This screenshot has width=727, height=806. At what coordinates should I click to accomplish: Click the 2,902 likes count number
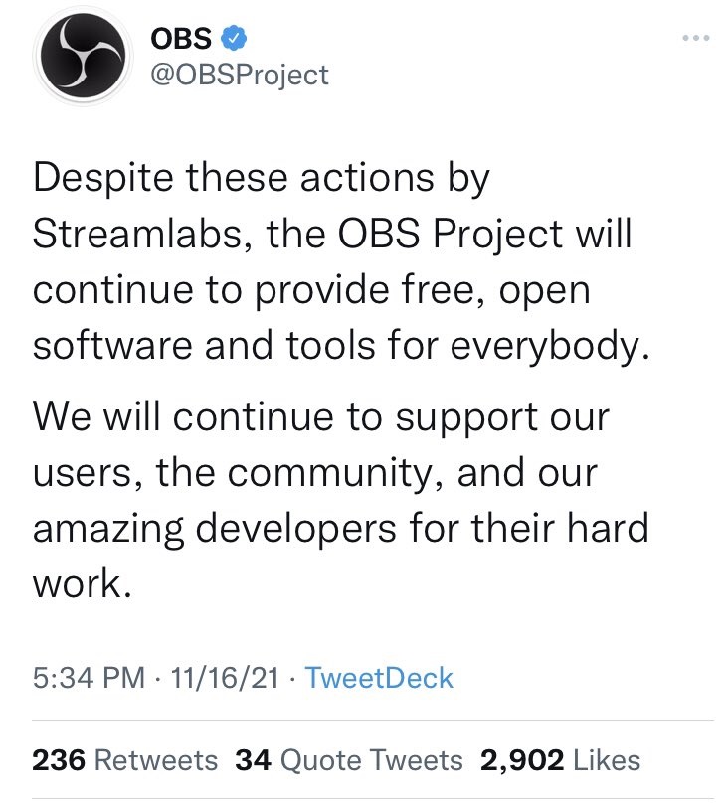[522, 760]
